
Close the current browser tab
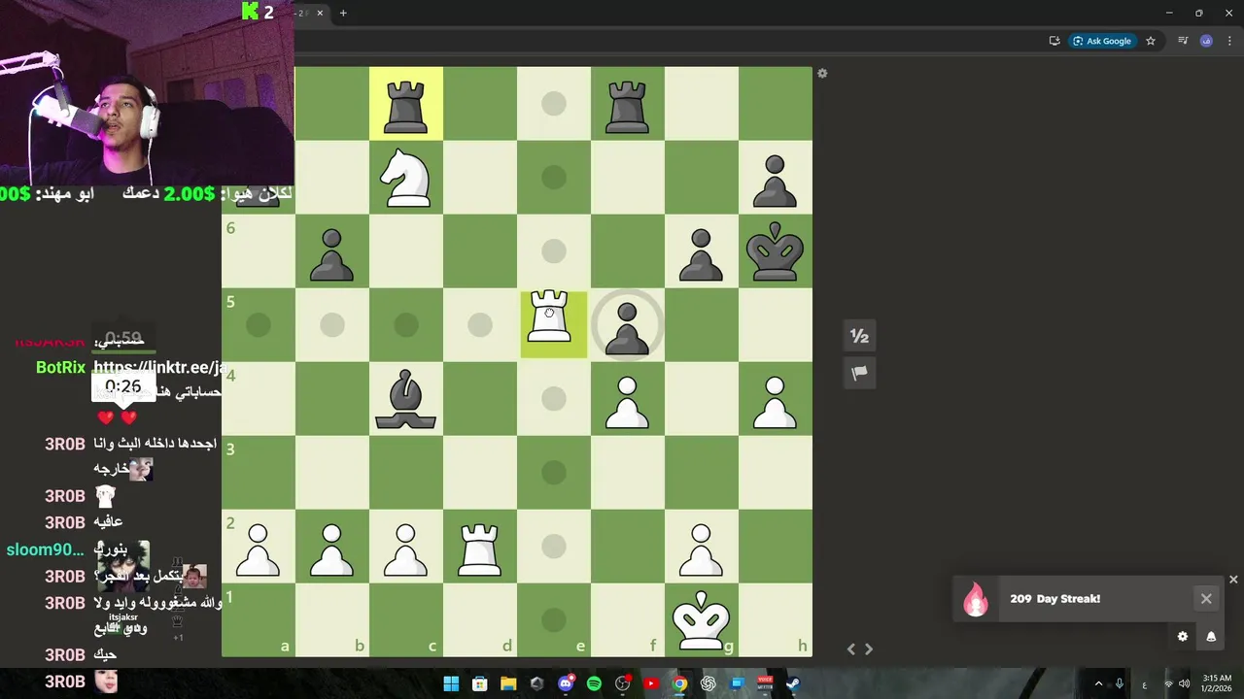320,13
